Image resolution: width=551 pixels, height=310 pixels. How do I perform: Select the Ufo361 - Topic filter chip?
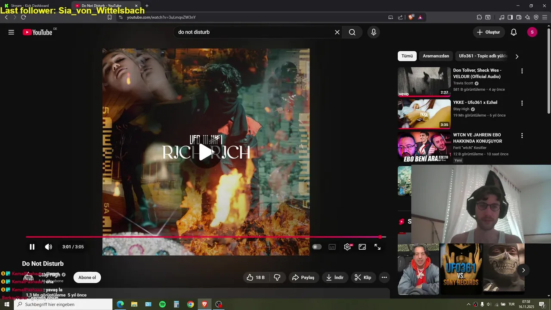click(483, 56)
